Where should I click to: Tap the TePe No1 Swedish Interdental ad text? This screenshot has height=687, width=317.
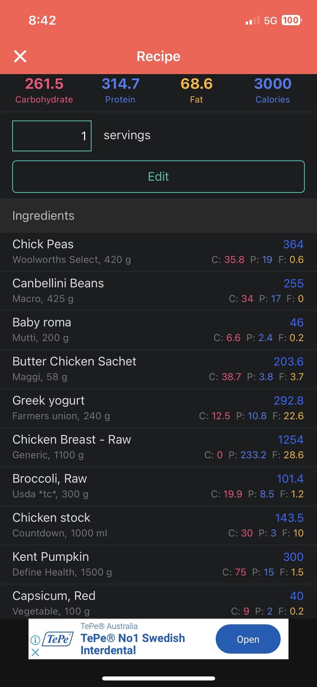[133, 644]
